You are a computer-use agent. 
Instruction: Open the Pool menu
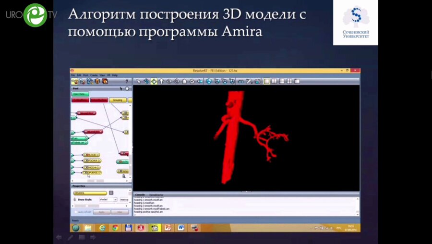point(86,75)
